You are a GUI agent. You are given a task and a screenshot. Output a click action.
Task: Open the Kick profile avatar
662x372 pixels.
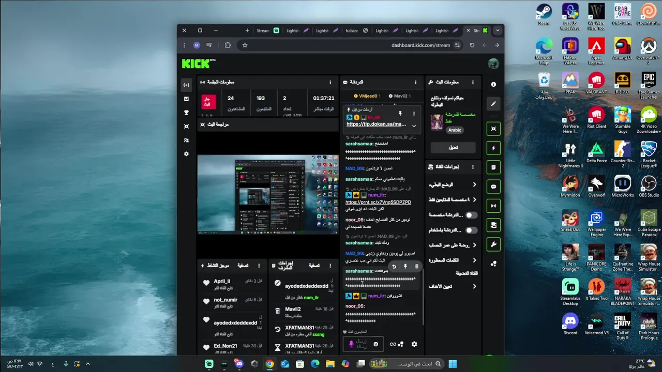pyautogui.click(x=493, y=64)
